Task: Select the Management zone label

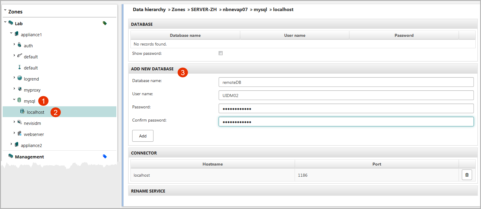Action: [x=29, y=157]
